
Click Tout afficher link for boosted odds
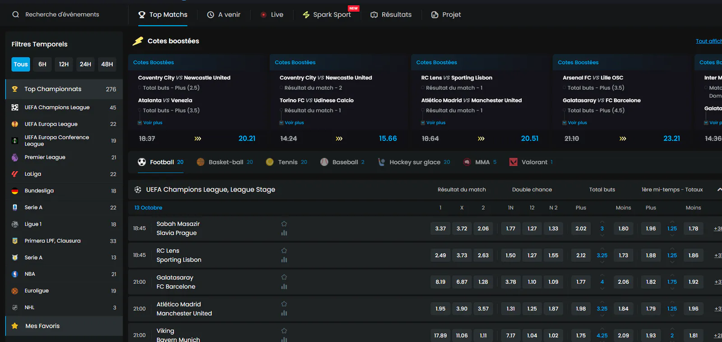click(708, 41)
